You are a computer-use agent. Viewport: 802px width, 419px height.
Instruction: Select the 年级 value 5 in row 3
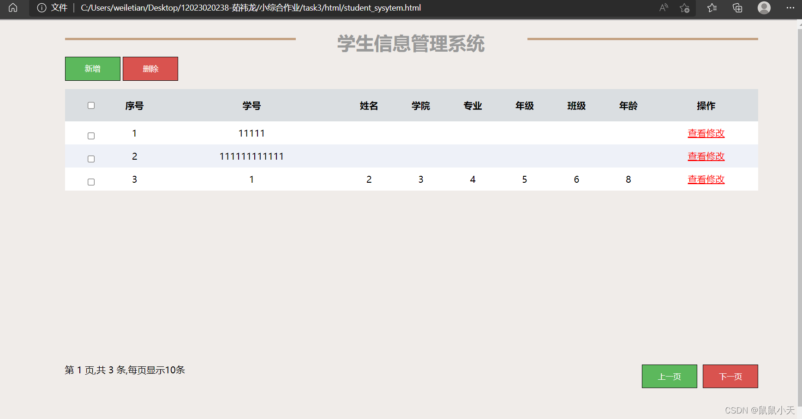click(525, 180)
